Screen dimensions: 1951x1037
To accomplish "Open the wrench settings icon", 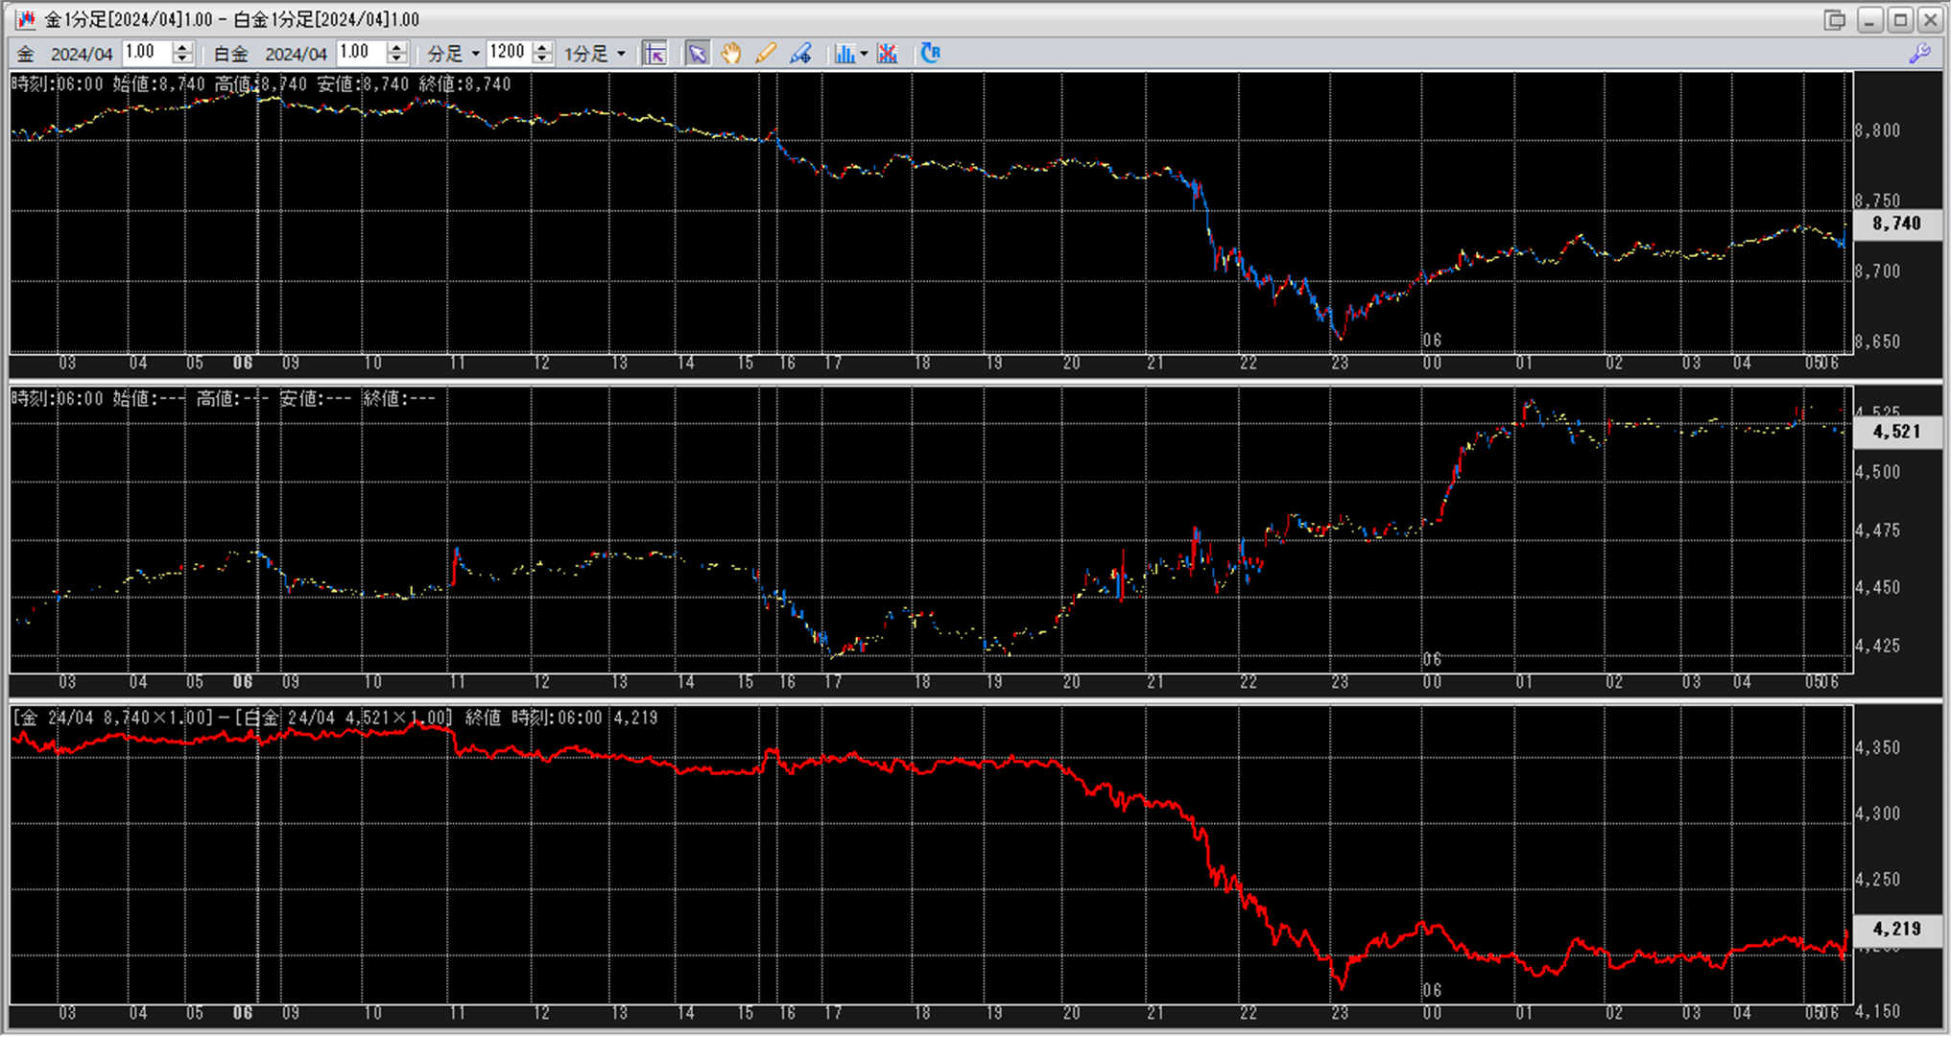I will click(1919, 54).
